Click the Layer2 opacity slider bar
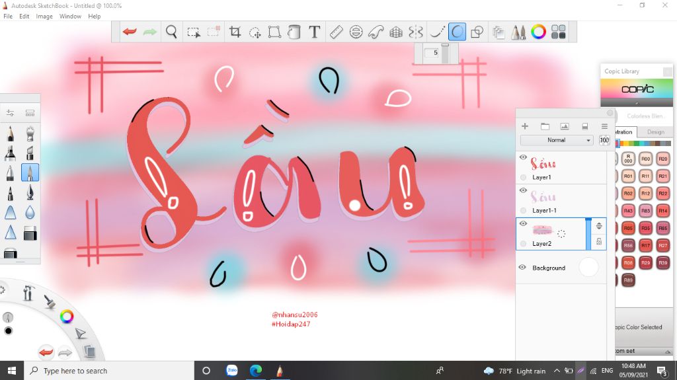677x380 pixels. point(588,233)
